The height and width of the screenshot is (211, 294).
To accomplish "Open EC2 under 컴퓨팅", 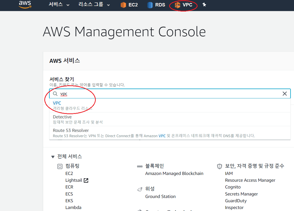I will click(69, 173).
